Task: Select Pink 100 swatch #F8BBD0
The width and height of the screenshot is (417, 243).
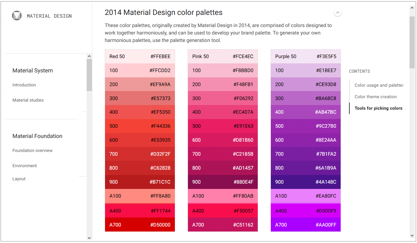Action: coord(223,70)
